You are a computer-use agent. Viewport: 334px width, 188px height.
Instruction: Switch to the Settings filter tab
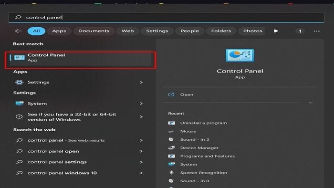(x=157, y=31)
